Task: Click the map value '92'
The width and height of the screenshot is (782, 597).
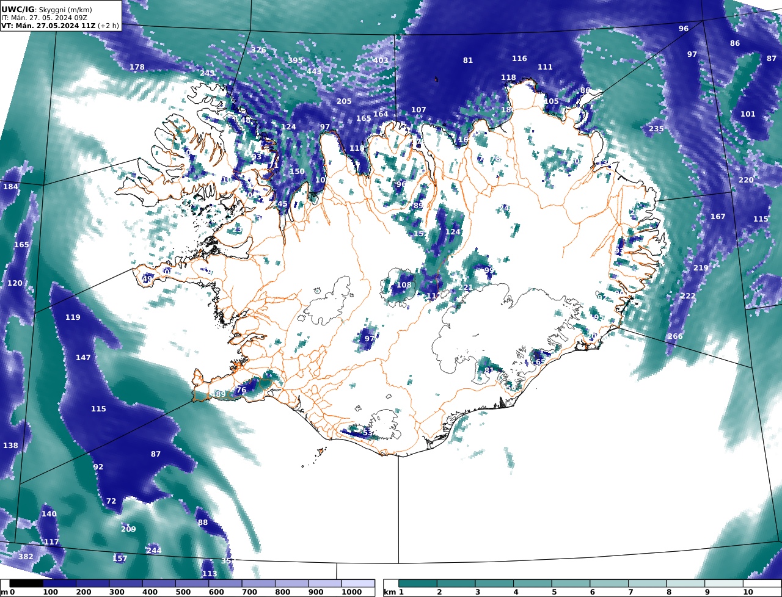Action: click(98, 467)
